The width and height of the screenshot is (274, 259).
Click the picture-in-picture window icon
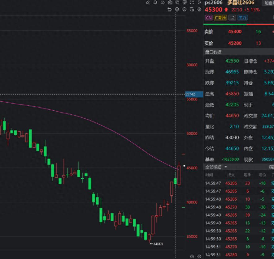192,9
